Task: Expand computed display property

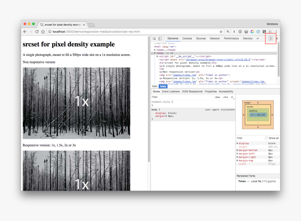Action: tap(237, 143)
